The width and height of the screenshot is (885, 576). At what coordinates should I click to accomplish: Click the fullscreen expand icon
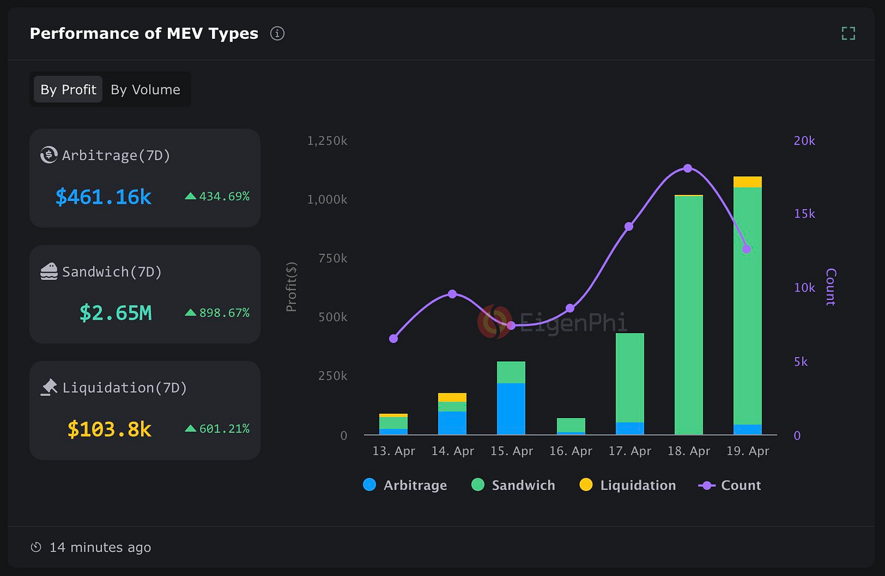click(x=849, y=33)
